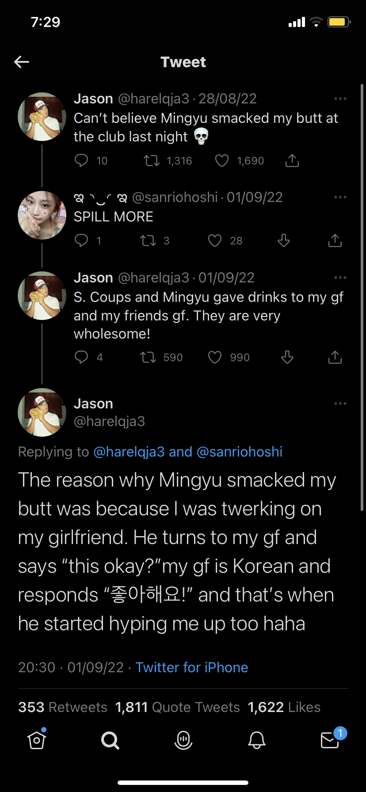
Task: Open sanriohoshi's profile picture
Action: [42, 215]
